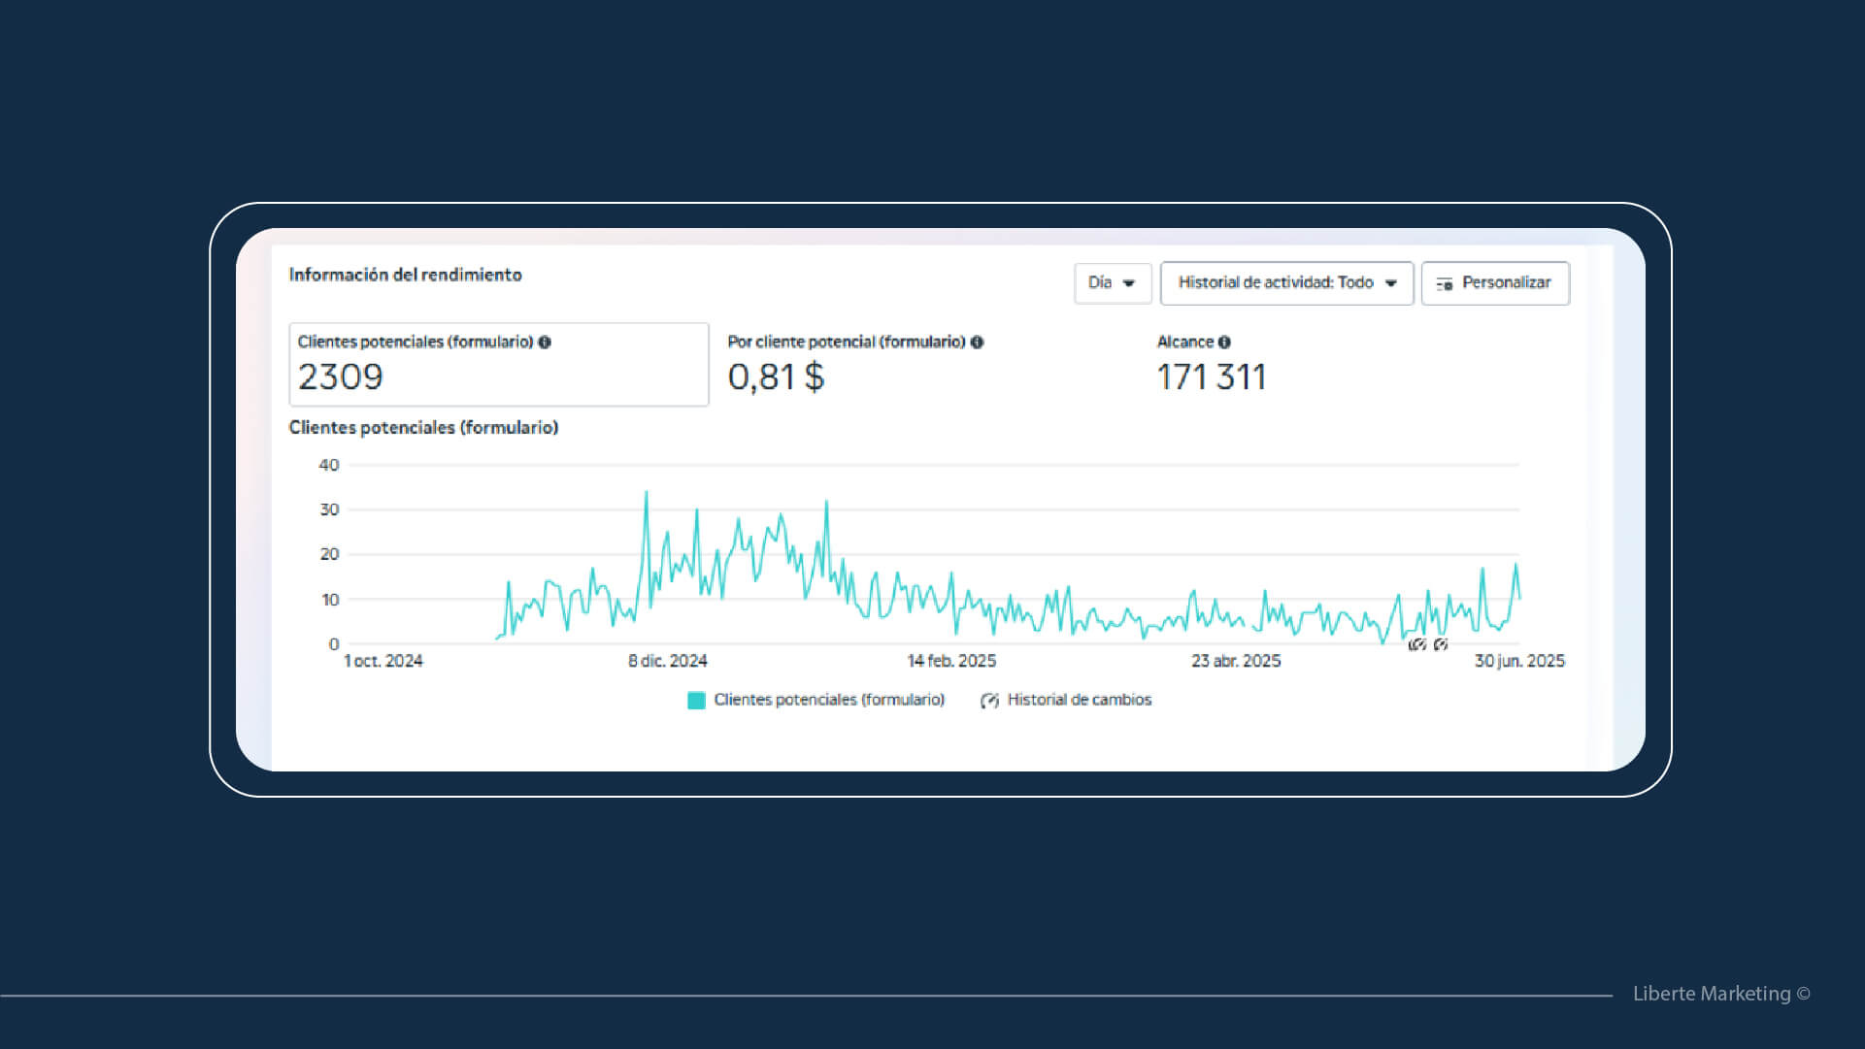Select the Por cliente potencial 0,81 $ metric
The height and width of the screenshot is (1049, 1865).
tap(854, 365)
